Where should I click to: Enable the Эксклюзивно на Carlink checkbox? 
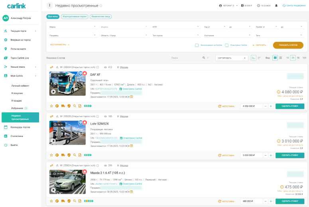coord(197,45)
